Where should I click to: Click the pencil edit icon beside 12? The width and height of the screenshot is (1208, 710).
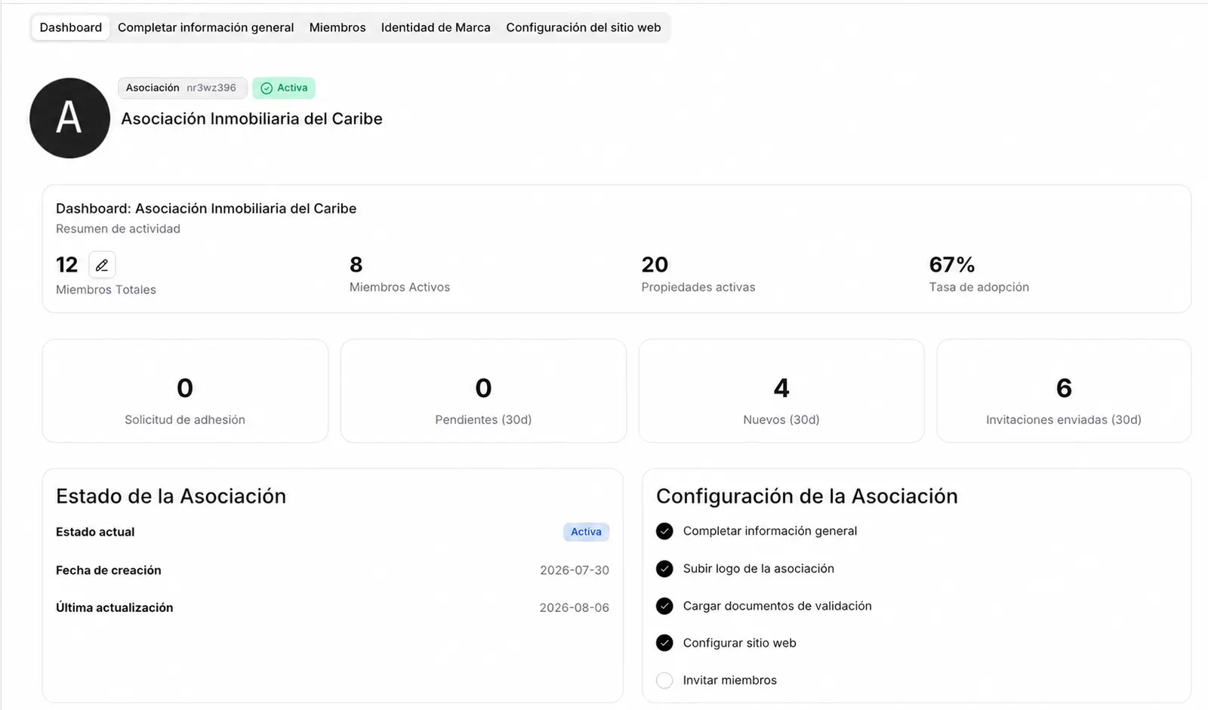[x=102, y=265]
